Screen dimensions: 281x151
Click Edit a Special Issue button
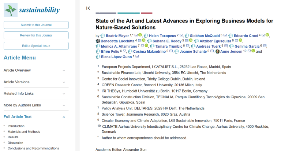(x=36, y=46)
